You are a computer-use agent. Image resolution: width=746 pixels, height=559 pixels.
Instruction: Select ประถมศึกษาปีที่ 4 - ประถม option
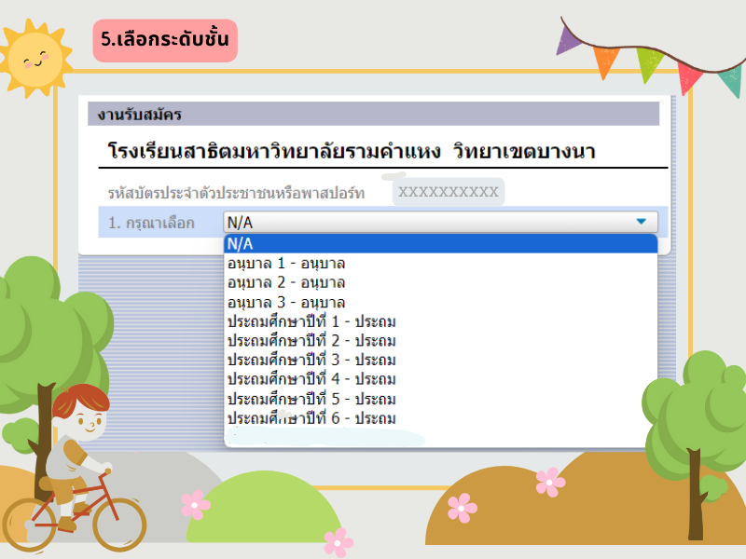click(440, 379)
